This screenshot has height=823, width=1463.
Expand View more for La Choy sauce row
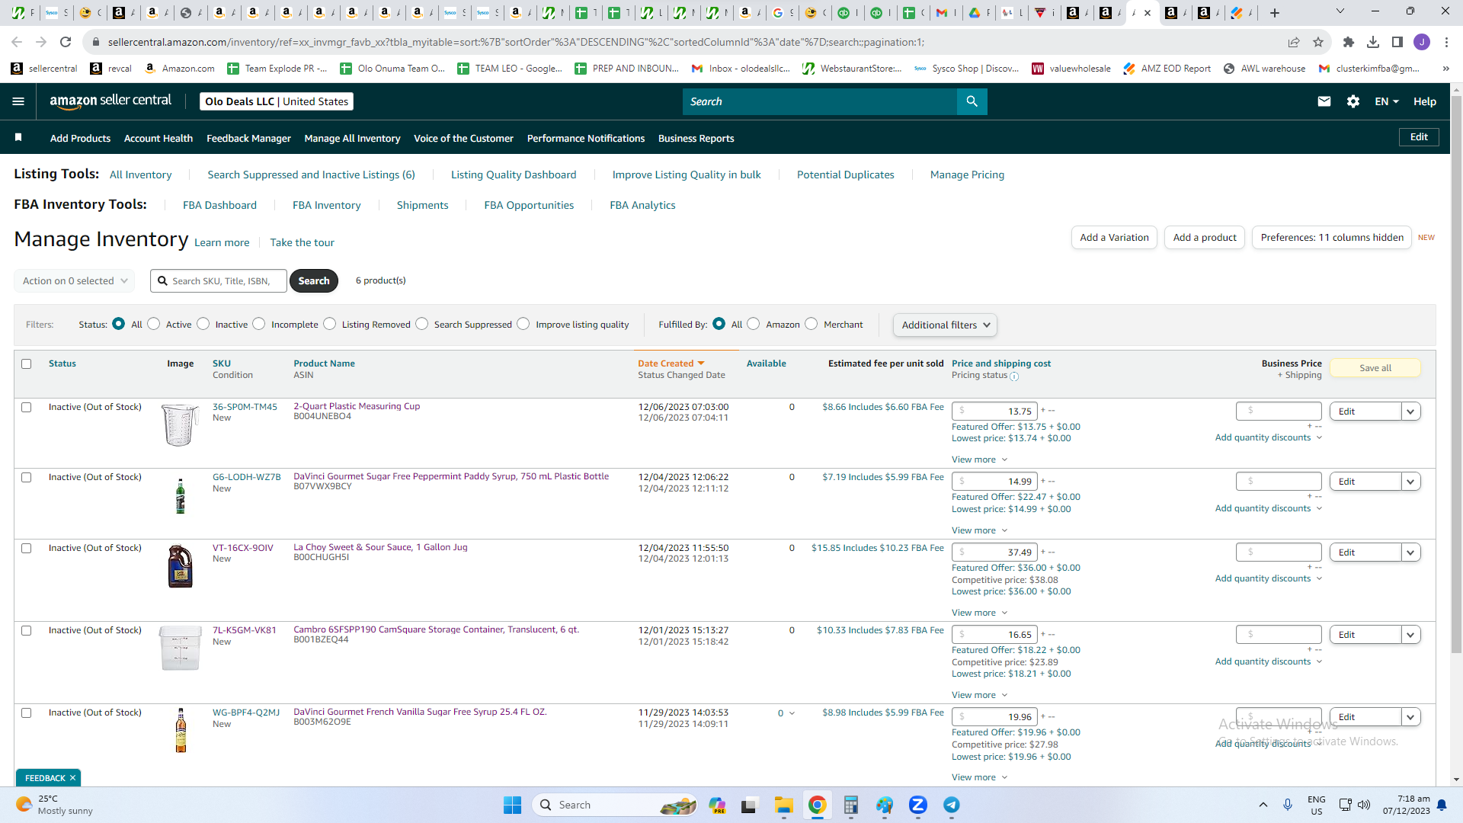[979, 613]
